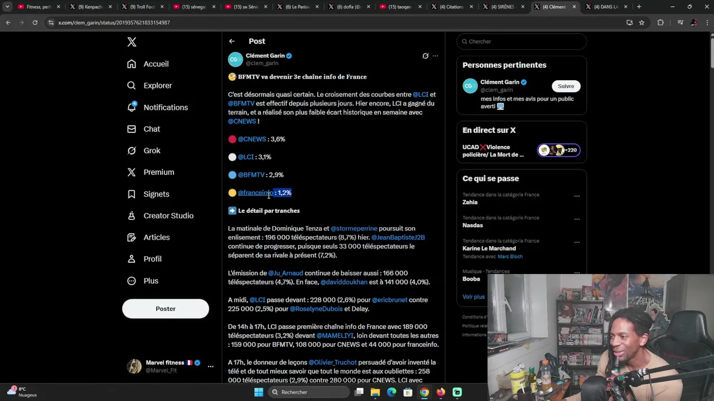The image size is (714, 401).
Task: Open options for Karine Le Marchand trend
Action: [x=577, y=242]
